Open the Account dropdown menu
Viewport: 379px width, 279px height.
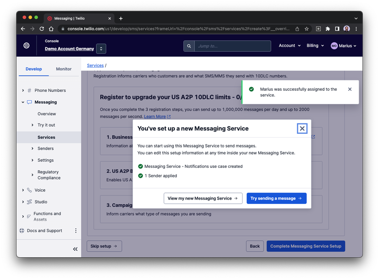coord(290,46)
